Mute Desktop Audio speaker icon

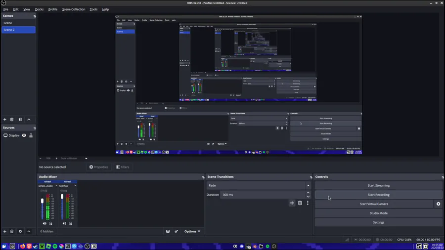tap(44, 223)
